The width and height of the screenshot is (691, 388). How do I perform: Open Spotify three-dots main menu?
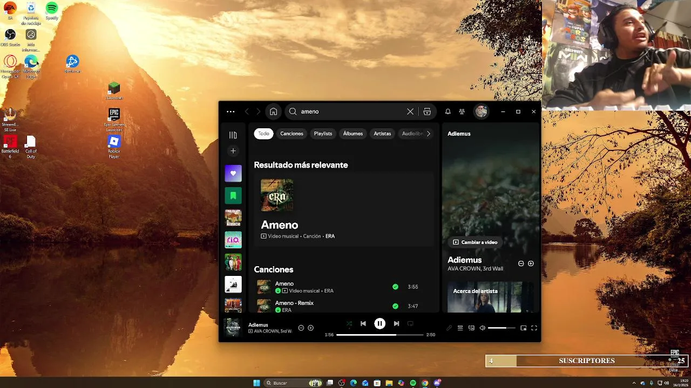point(231,112)
